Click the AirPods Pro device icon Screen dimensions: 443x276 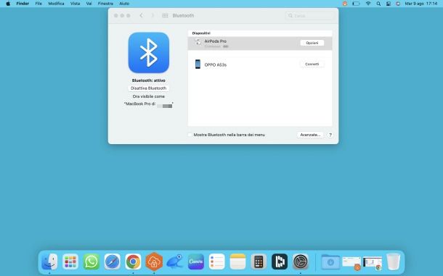click(198, 43)
